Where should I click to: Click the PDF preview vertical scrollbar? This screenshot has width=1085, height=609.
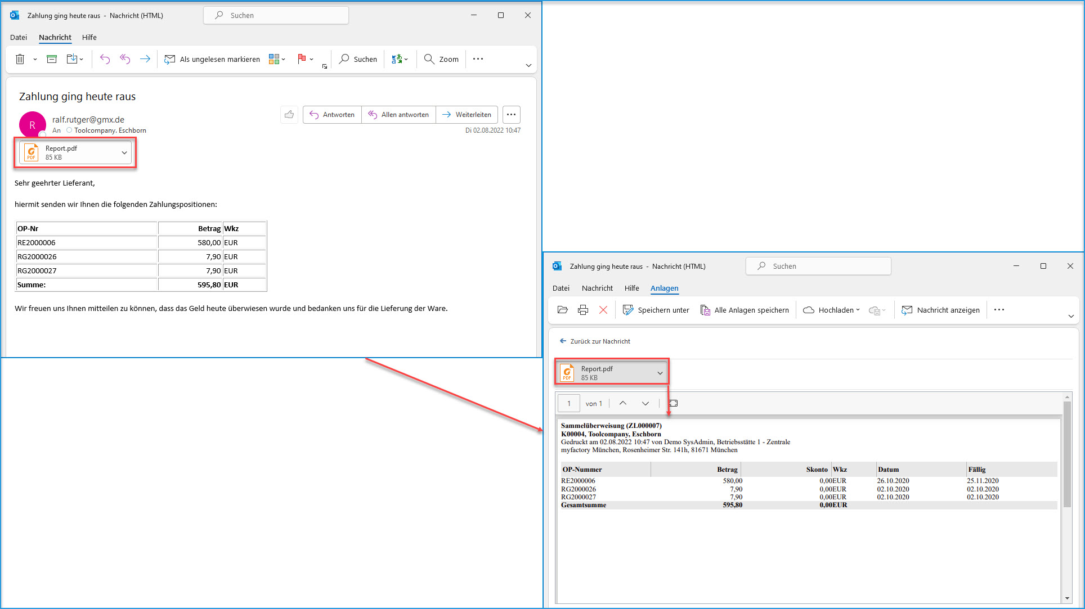[1067, 455]
